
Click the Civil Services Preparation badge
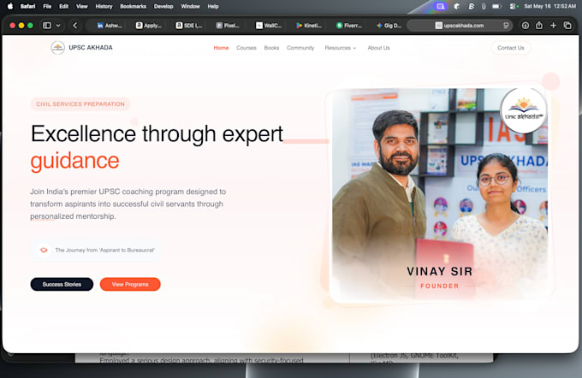click(x=80, y=104)
